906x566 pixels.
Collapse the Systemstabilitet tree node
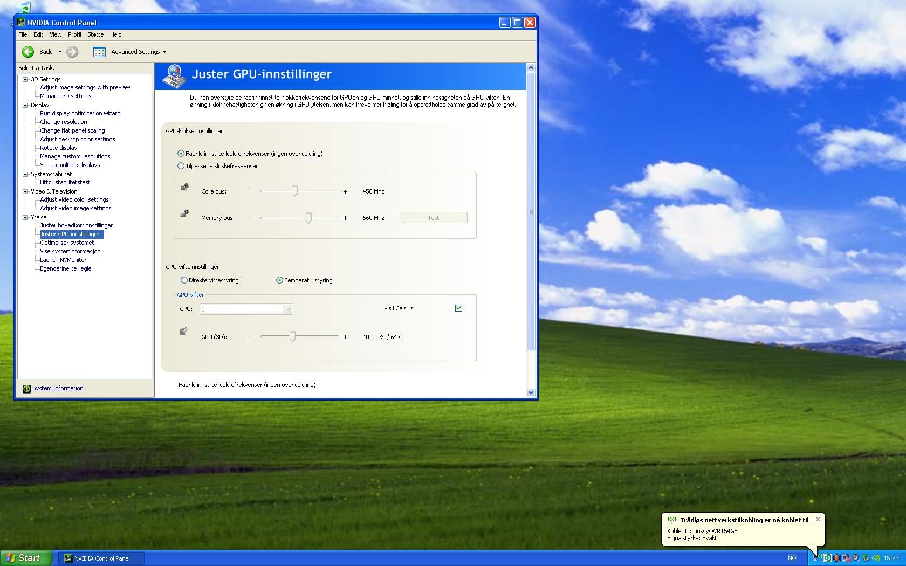pyautogui.click(x=25, y=174)
